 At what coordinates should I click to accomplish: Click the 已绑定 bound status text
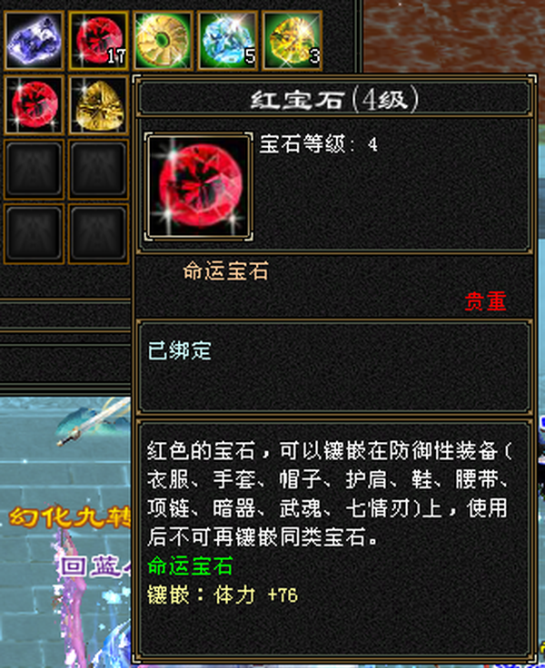pos(179,350)
